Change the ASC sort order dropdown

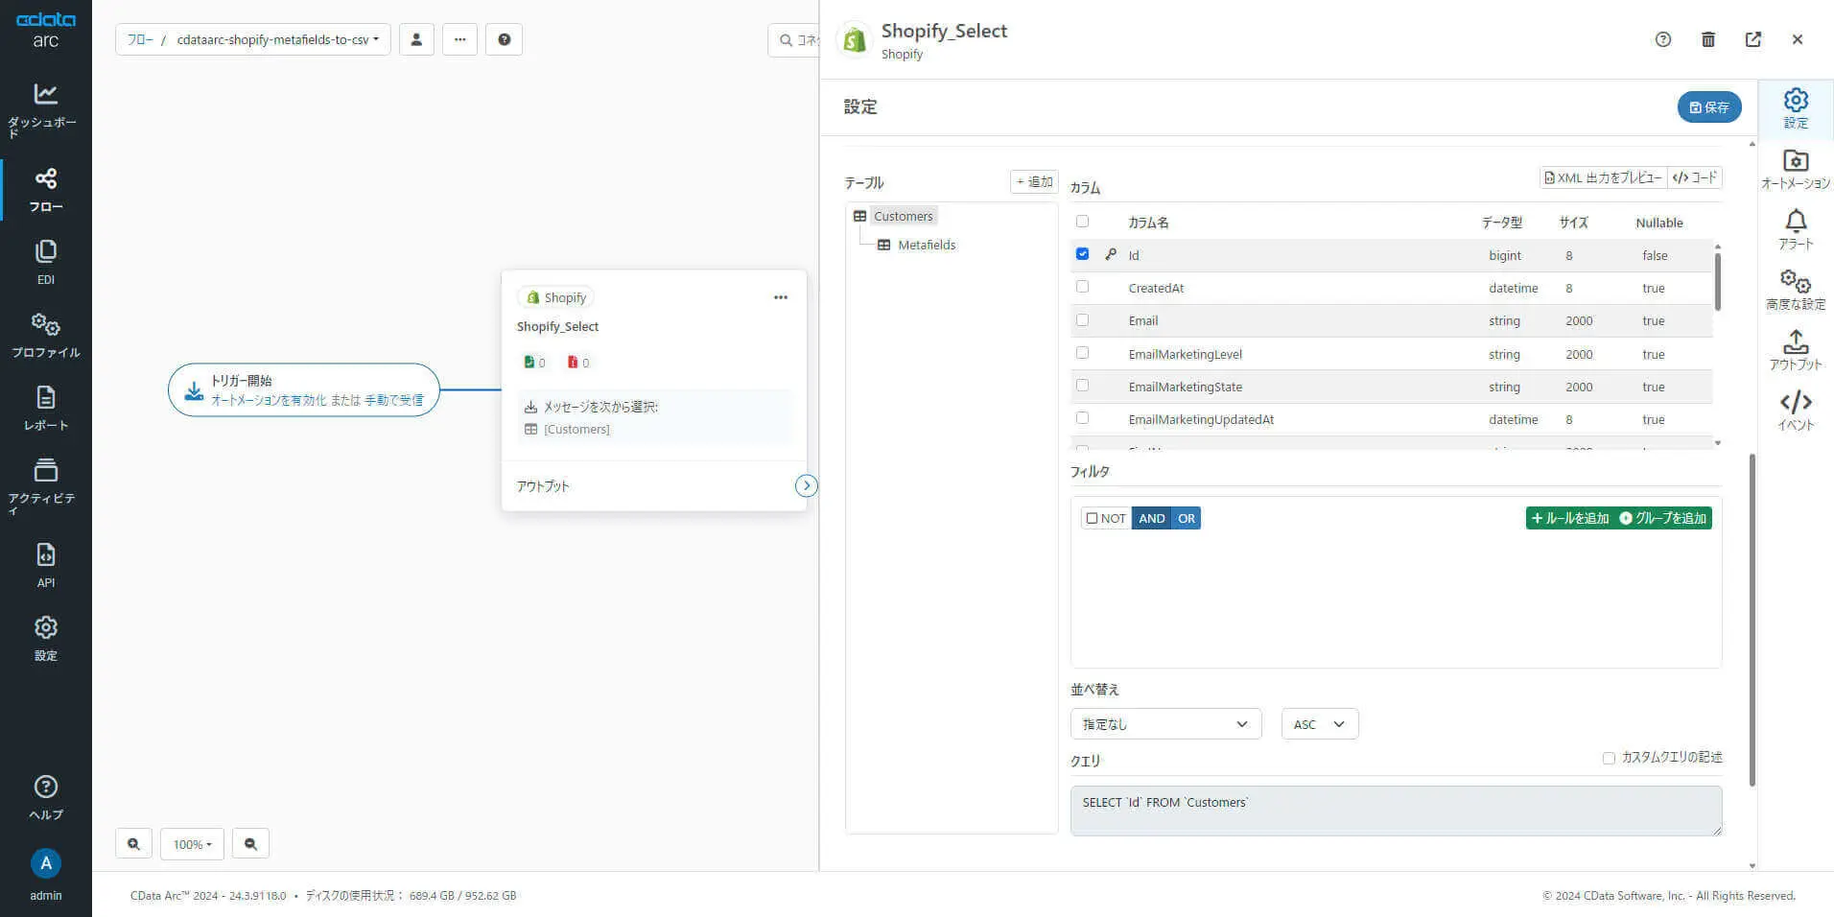click(x=1319, y=724)
